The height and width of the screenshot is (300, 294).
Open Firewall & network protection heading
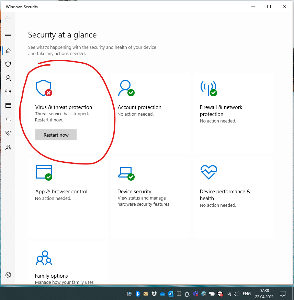221,110
